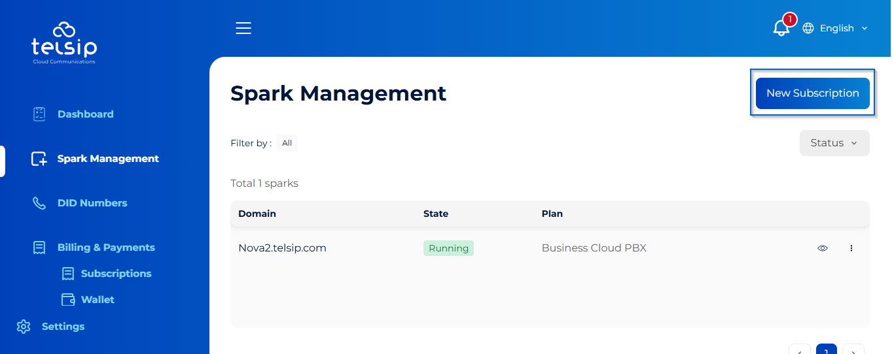
Task: View Nova2.telsip.com details via eye icon
Action: [823, 248]
